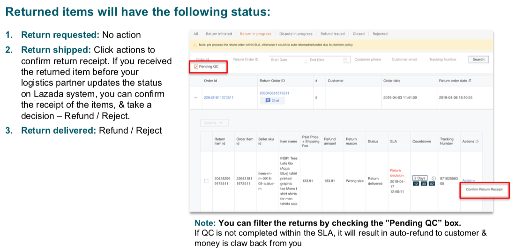Choose Confirm Return Receipt from the menu
This screenshot has width=516, height=248.
(x=484, y=189)
